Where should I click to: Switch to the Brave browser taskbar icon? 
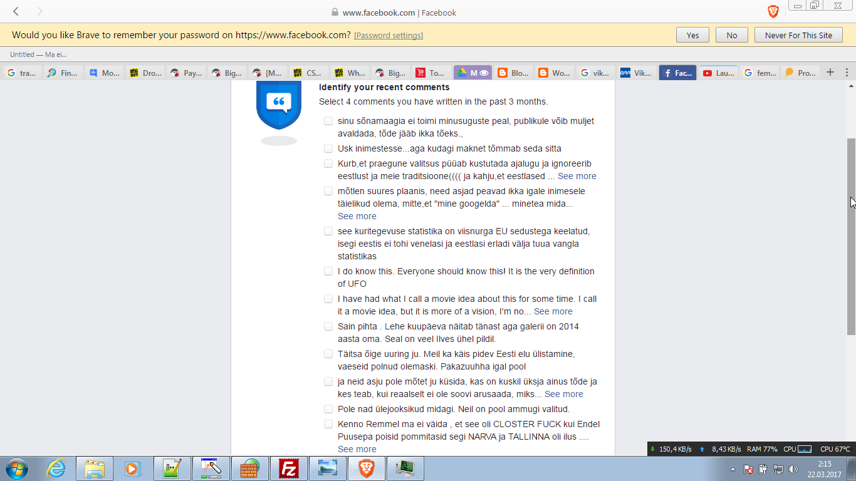(x=367, y=468)
